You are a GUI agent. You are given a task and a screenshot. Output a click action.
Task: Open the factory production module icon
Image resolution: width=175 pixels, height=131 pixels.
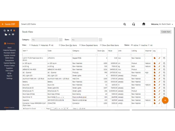(6, 34)
